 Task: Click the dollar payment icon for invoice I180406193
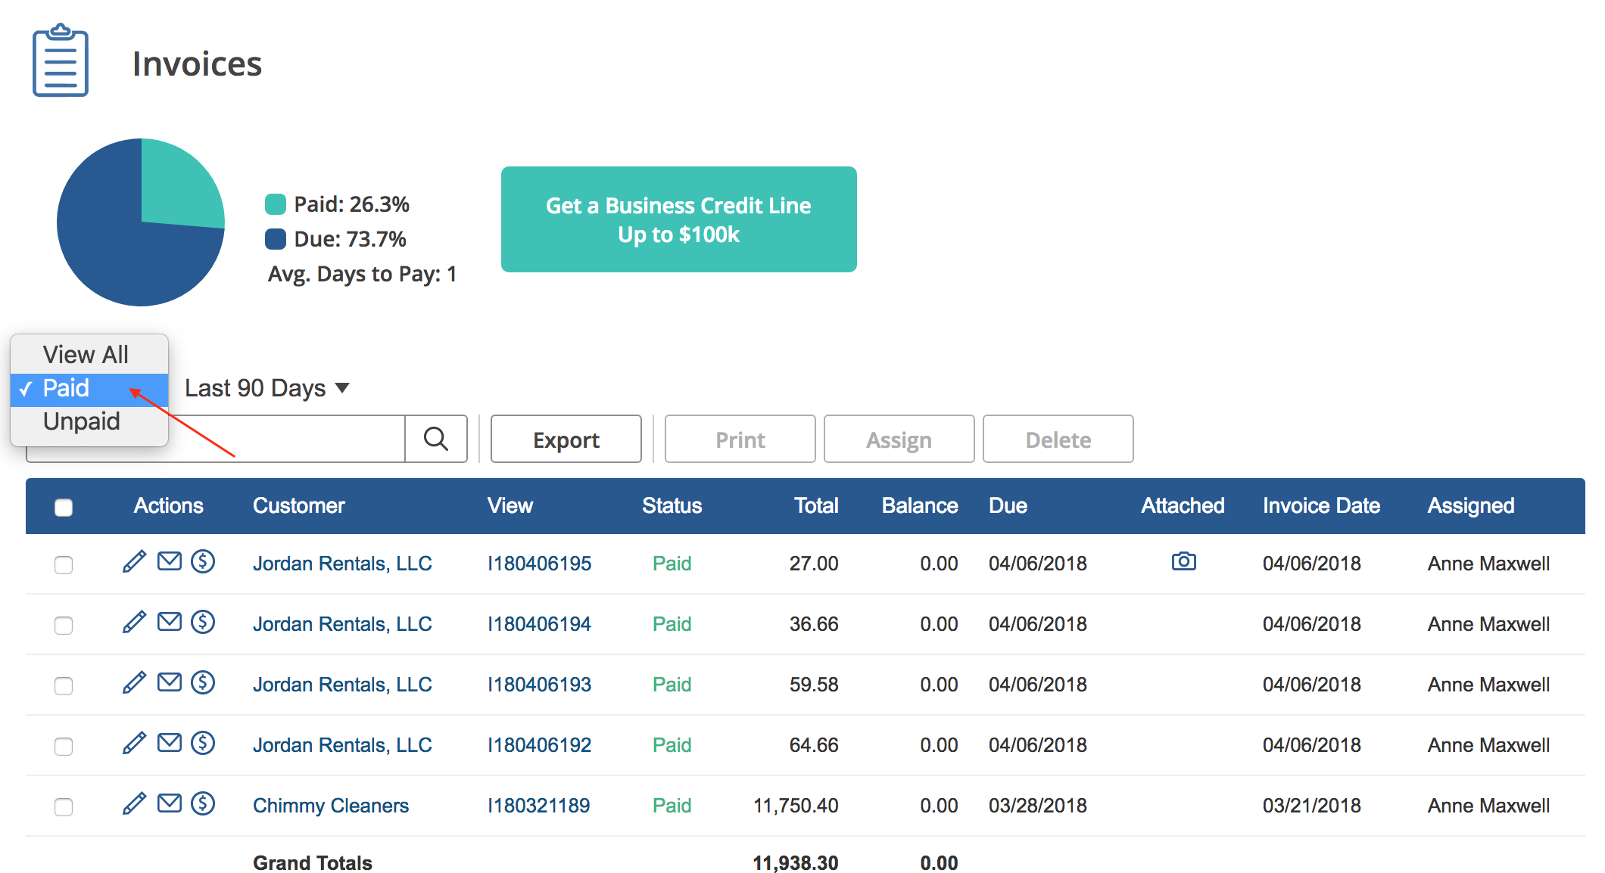click(x=203, y=682)
